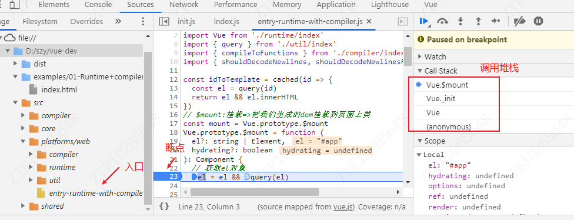Open the Network tab
Image resolution: width=574 pixels, height=220 pixels.
(183, 5)
